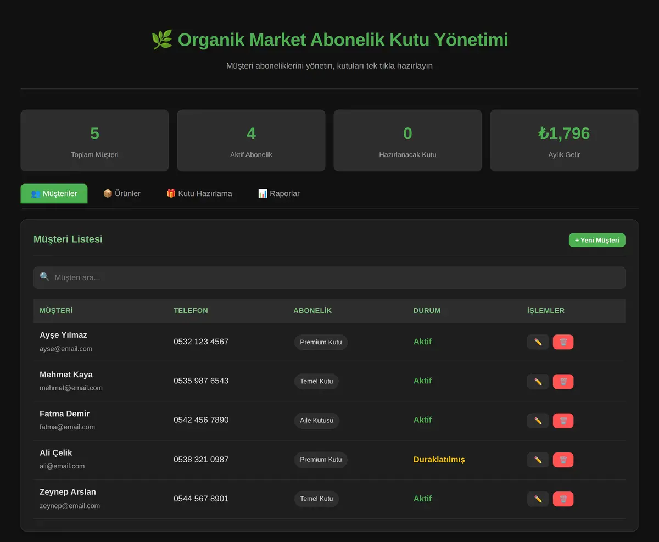Click phone number 0535 987 6543
This screenshot has width=659, height=542.
[201, 381]
